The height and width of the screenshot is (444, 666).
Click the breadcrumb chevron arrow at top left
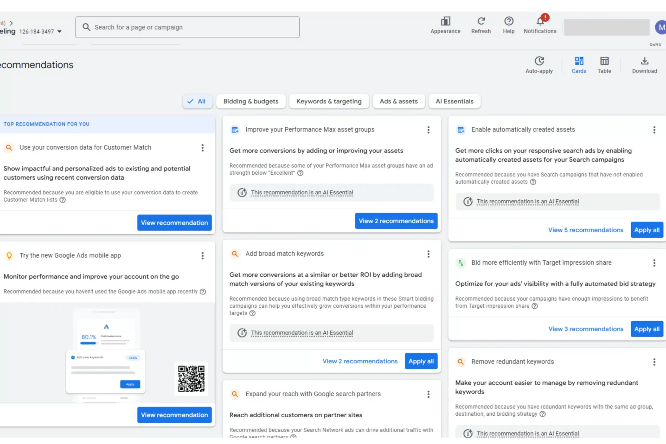click(x=11, y=23)
